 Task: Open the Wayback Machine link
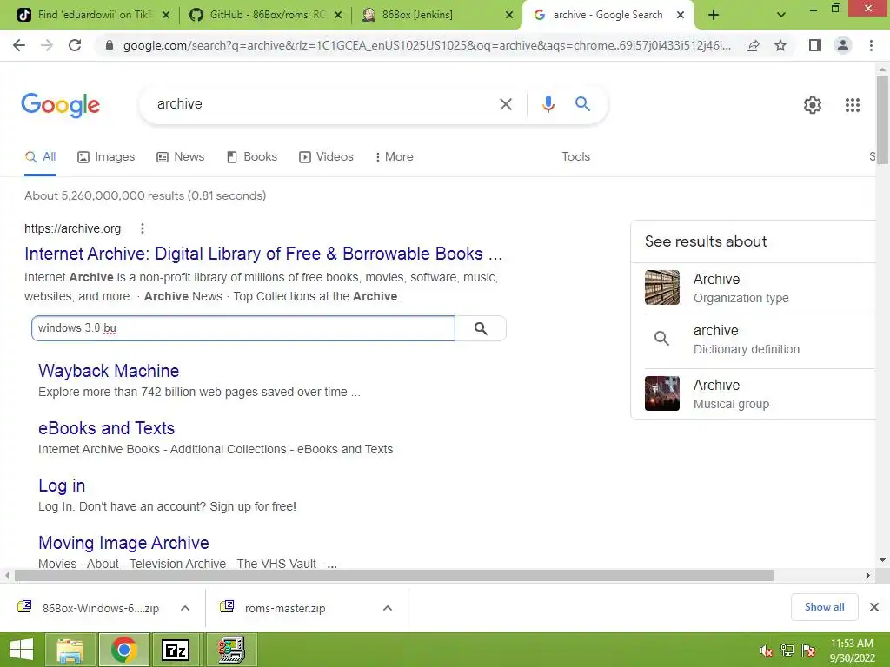point(109,371)
